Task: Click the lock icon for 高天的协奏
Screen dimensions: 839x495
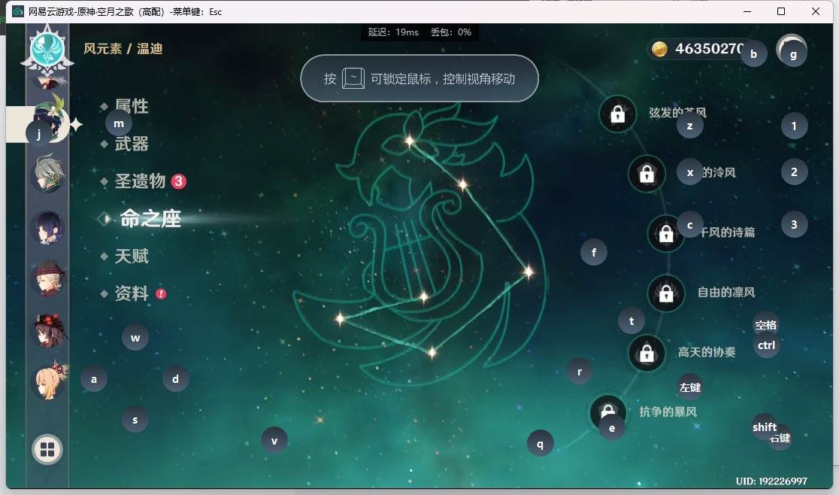Action: pyautogui.click(x=647, y=353)
